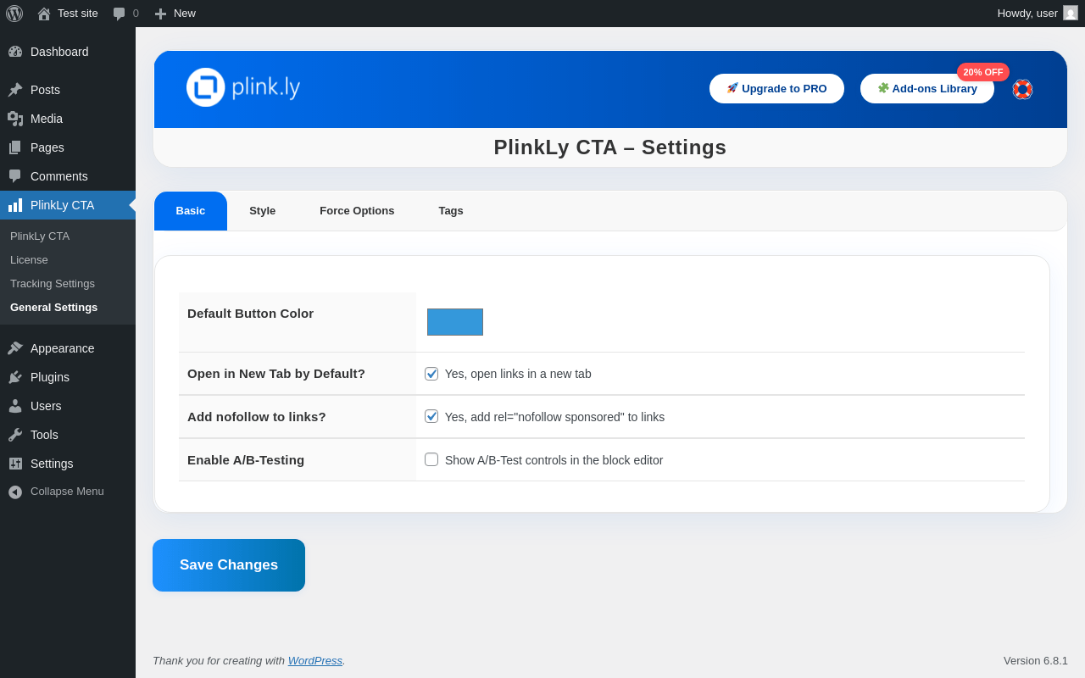This screenshot has width=1085, height=678.
Task: Click the PlinkLy CTA bar chart icon
Action: tap(15, 205)
